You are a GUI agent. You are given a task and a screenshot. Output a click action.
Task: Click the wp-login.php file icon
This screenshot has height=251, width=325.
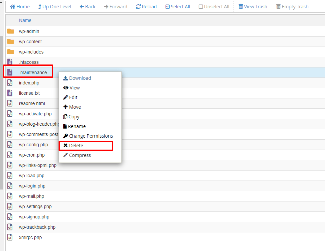click(10, 186)
